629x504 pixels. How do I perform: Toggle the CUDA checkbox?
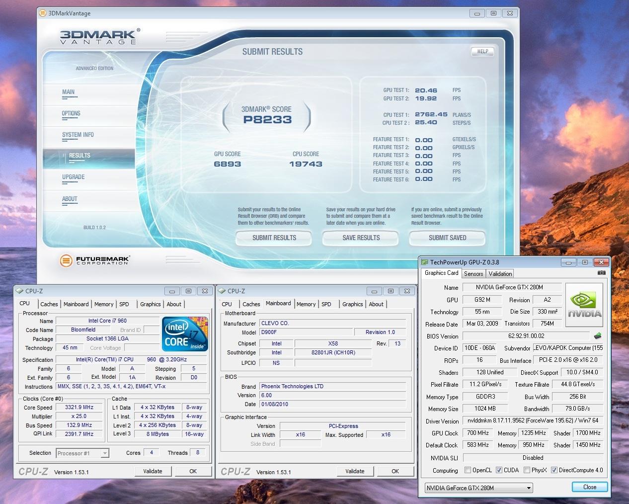499,470
